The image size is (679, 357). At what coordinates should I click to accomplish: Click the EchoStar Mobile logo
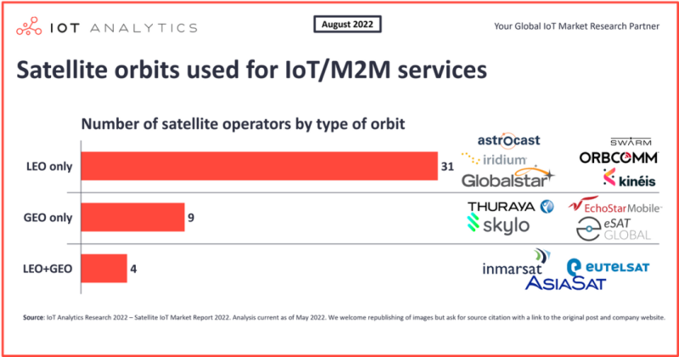(x=614, y=206)
